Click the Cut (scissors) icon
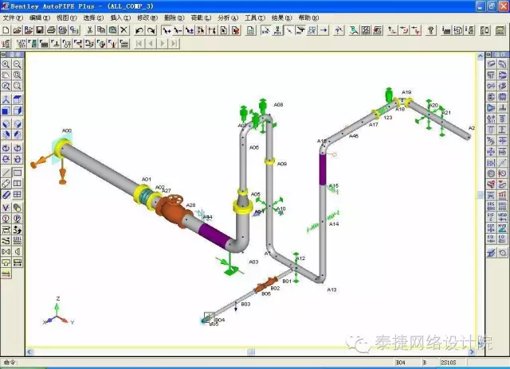510x369 pixels. pos(90,30)
